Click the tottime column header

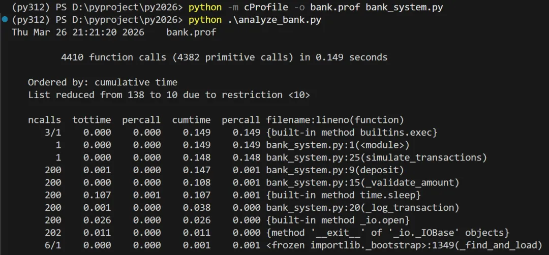pyautogui.click(x=91, y=120)
